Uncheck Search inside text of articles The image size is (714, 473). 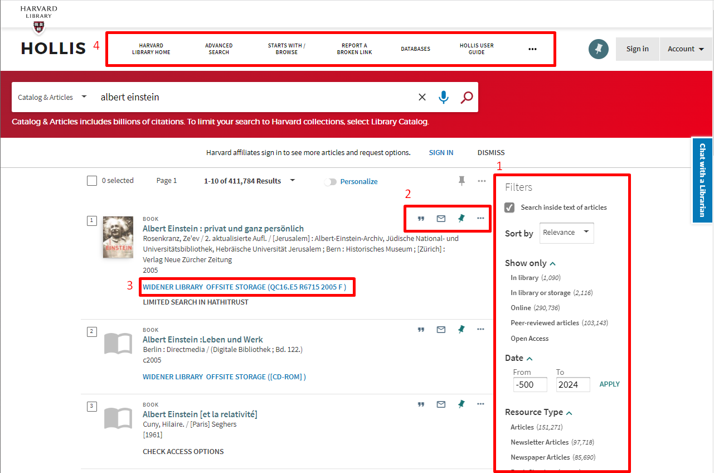tap(509, 207)
